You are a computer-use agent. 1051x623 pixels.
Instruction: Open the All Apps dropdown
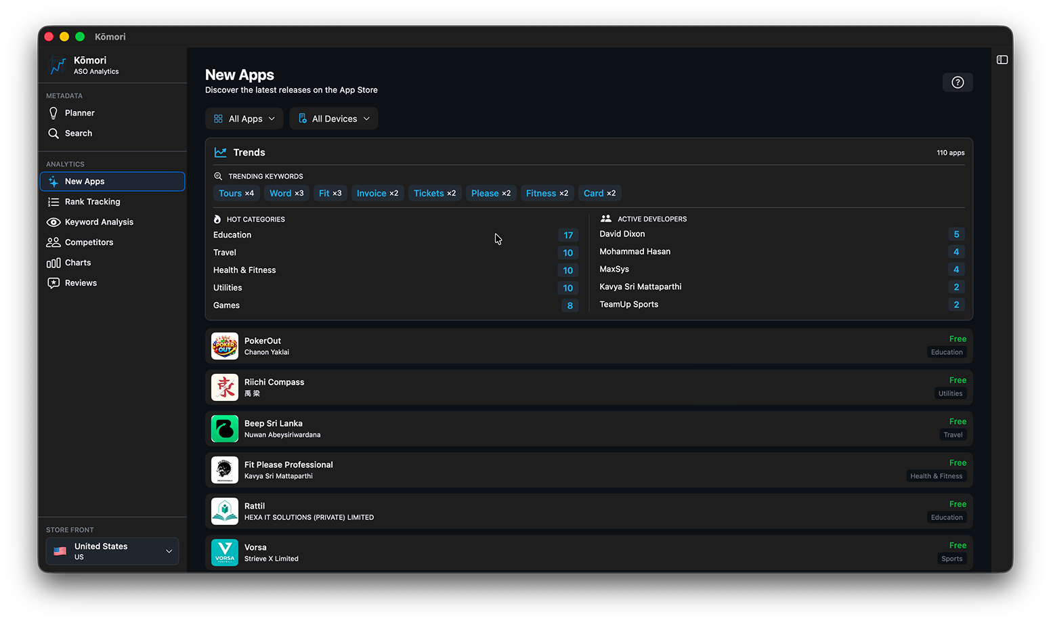[x=244, y=119]
